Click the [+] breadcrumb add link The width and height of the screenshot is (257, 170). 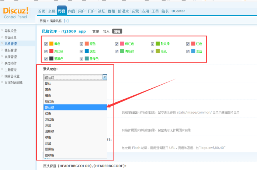(66, 21)
